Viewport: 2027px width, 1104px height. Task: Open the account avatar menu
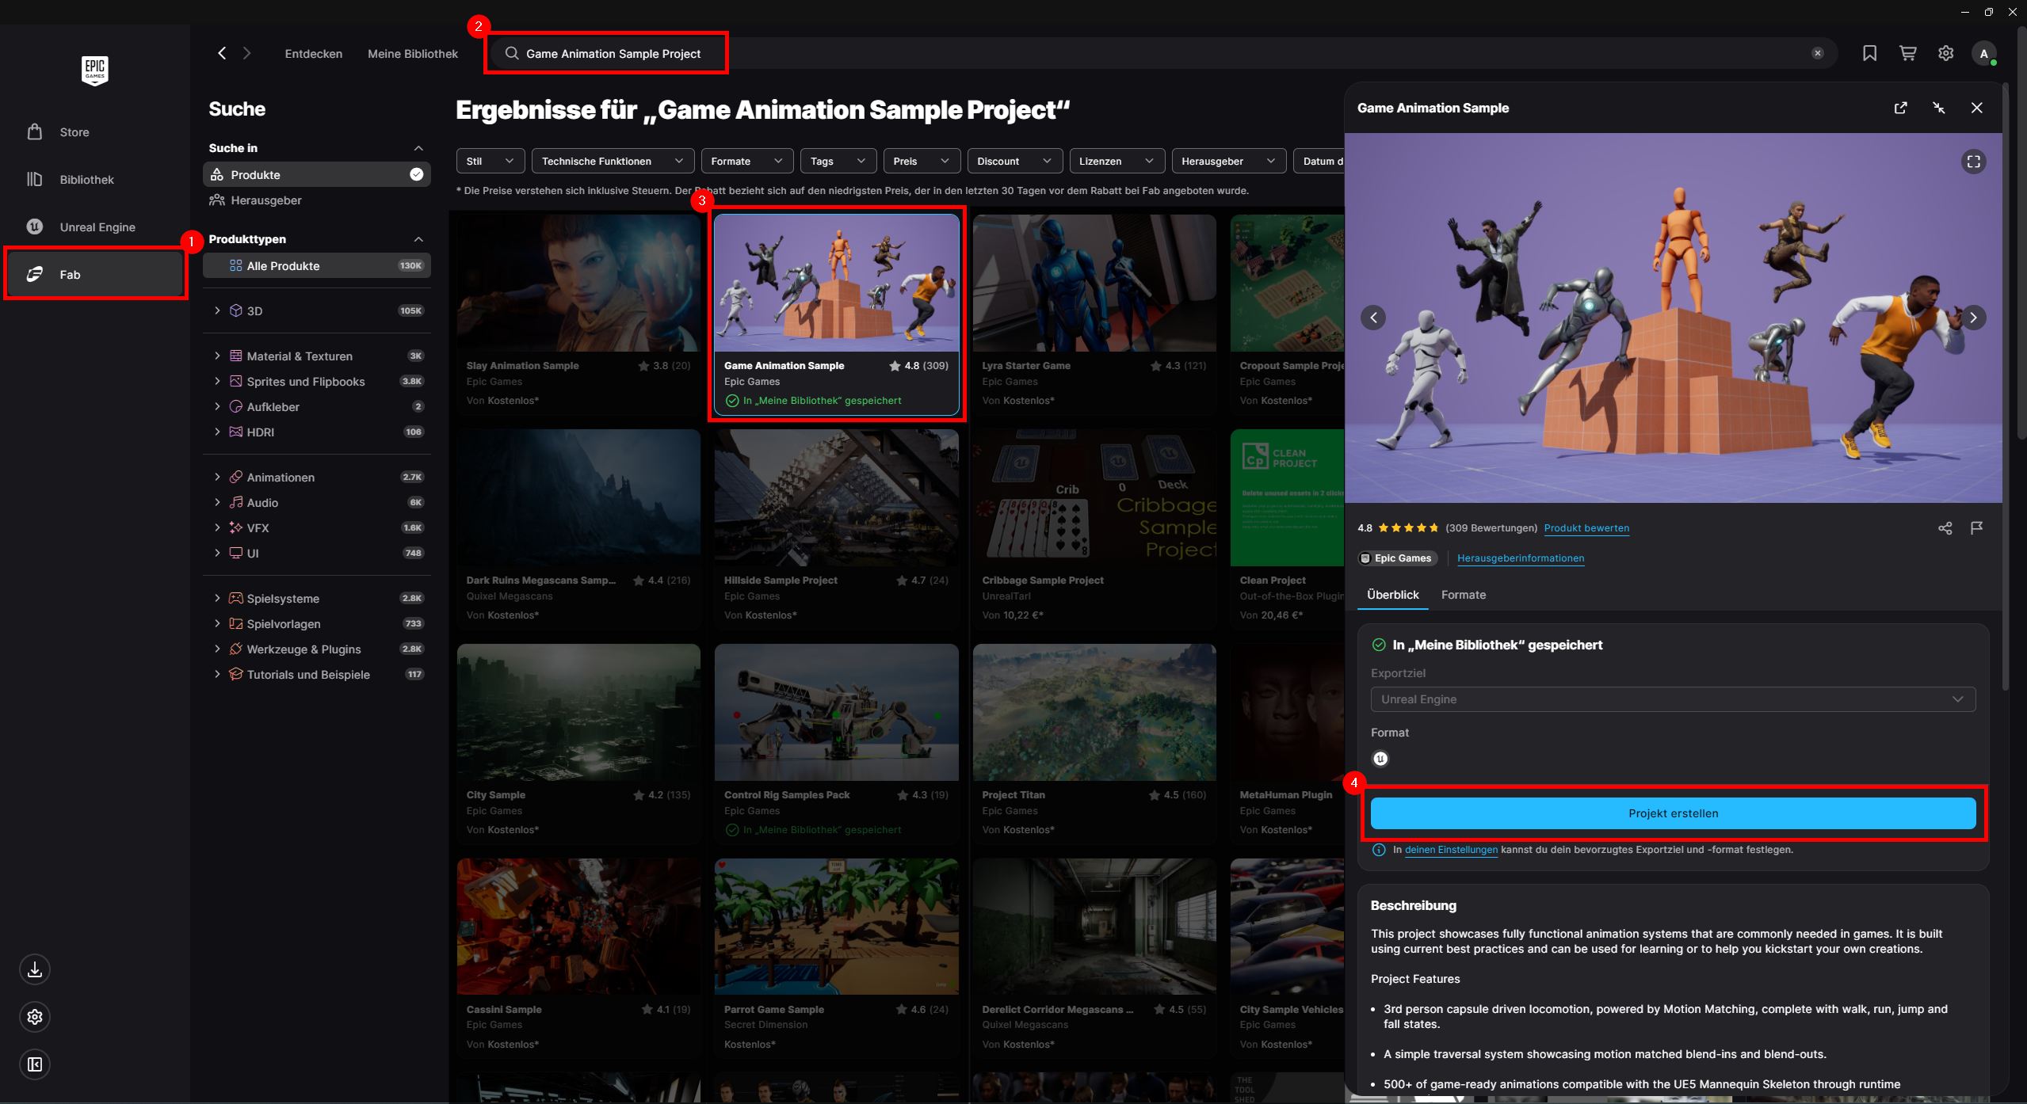pyautogui.click(x=1983, y=53)
